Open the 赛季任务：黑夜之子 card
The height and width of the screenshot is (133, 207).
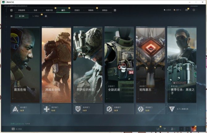(x=182, y=65)
